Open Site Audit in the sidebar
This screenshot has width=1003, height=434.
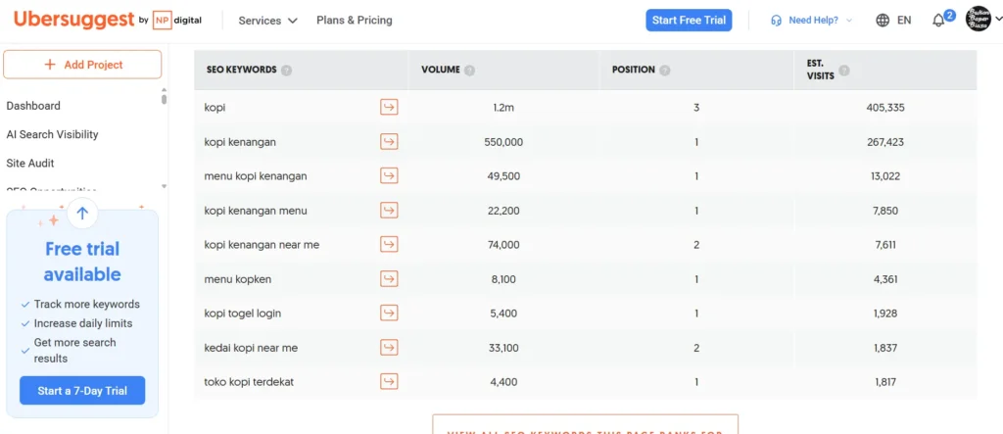click(x=30, y=164)
